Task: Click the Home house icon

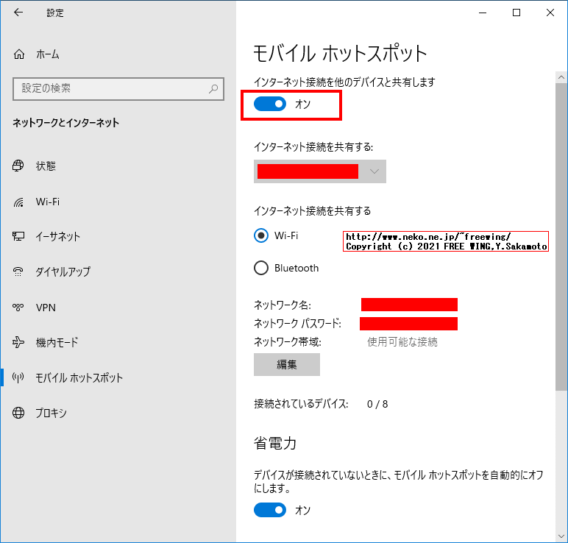Action: [x=19, y=54]
